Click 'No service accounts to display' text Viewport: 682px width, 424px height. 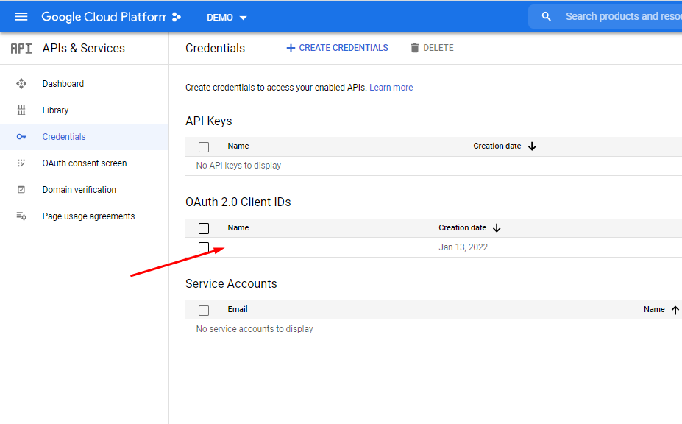[255, 329]
